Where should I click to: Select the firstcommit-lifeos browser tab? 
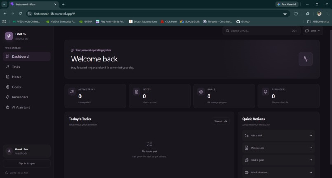tap(34, 4)
